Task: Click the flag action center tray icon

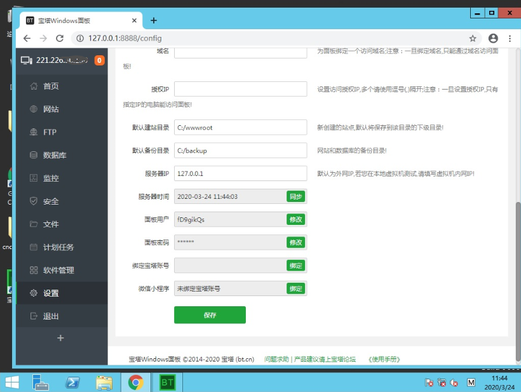Action: [429, 382]
